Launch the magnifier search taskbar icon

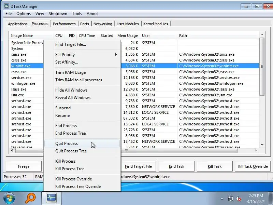point(30,198)
